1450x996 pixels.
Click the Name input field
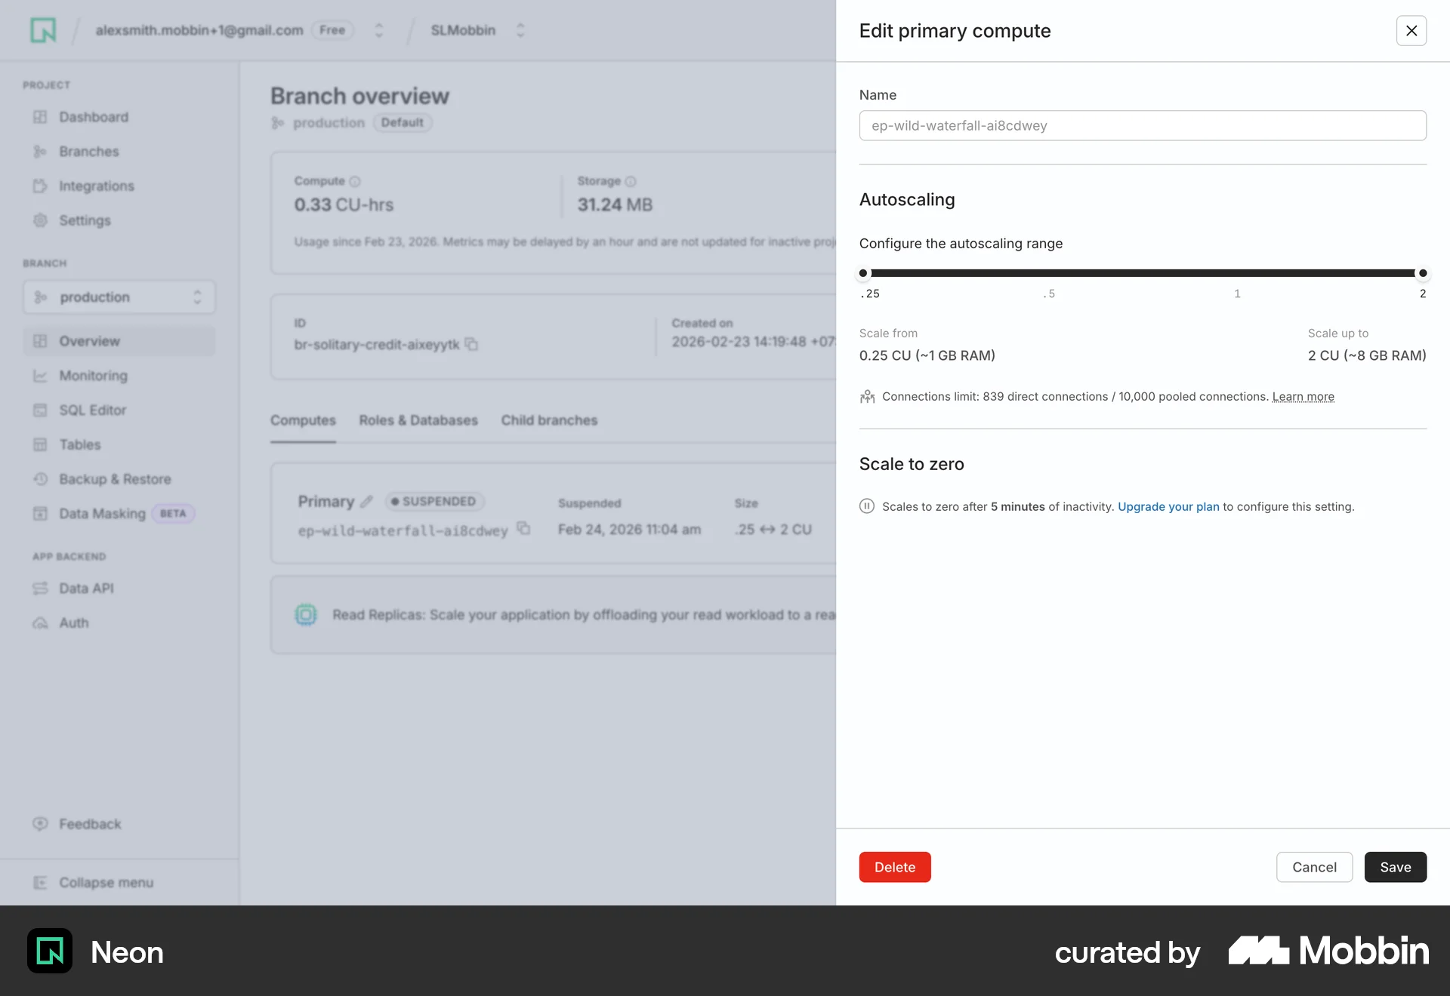tap(1143, 125)
